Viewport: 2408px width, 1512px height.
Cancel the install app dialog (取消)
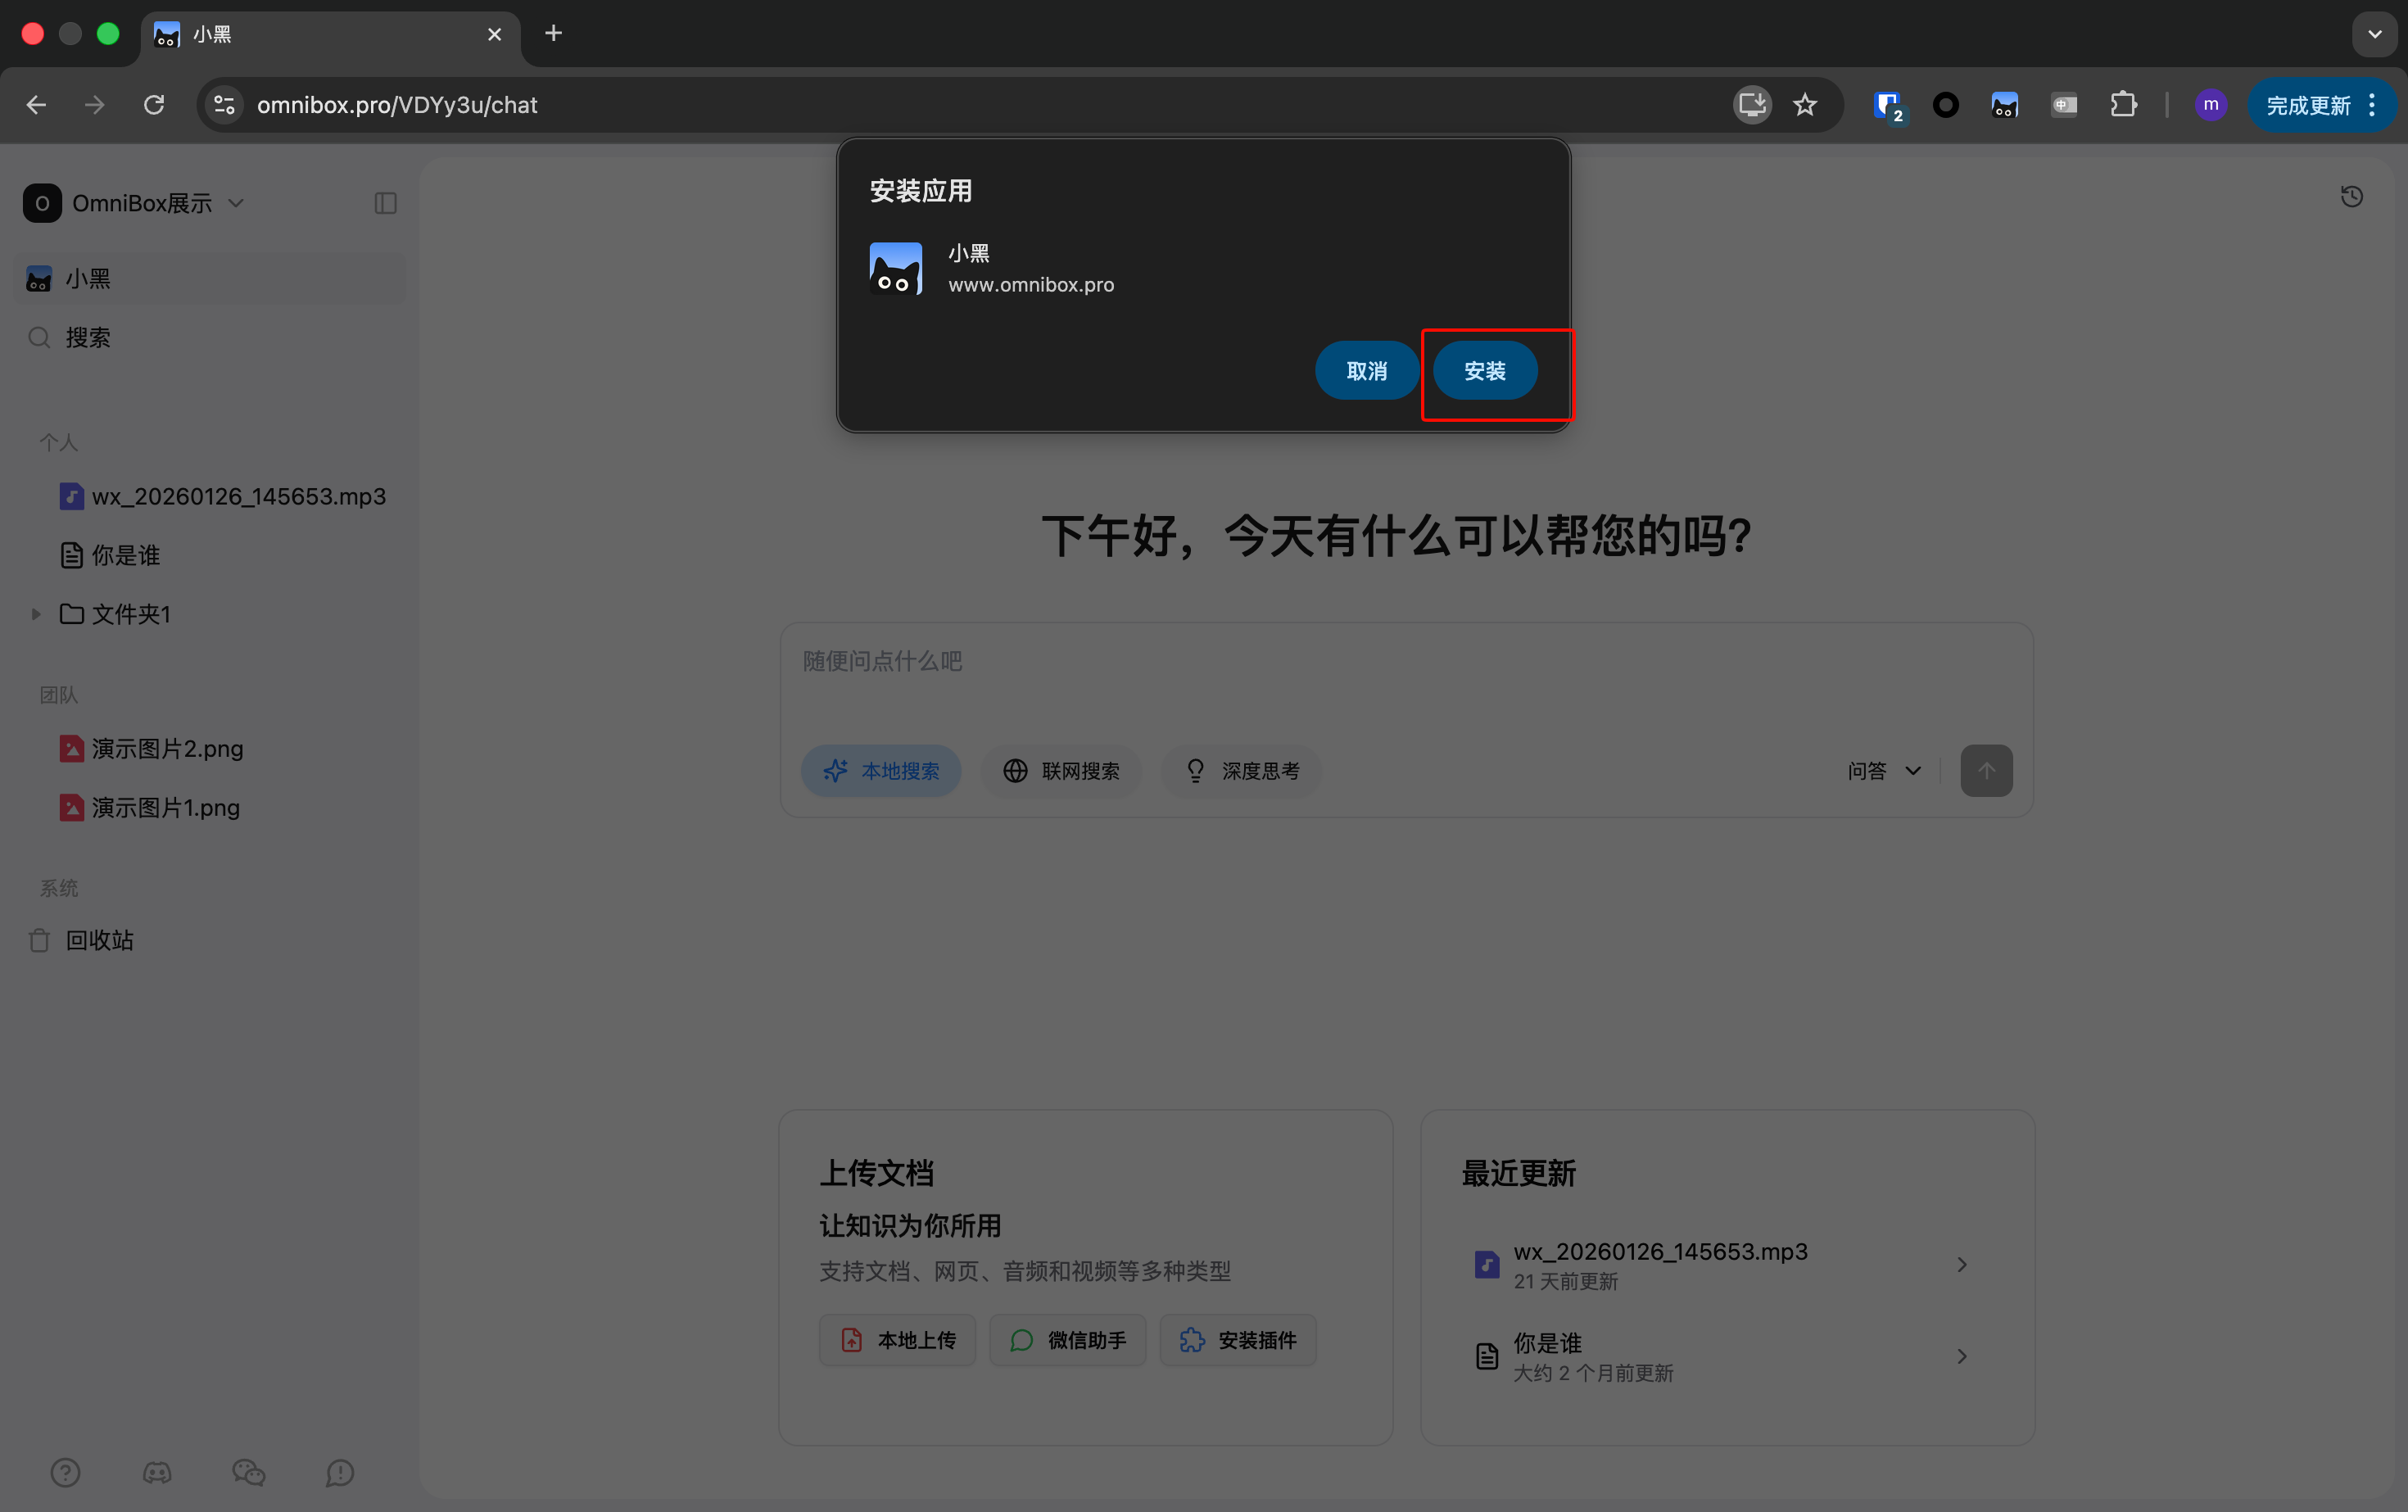point(1366,371)
